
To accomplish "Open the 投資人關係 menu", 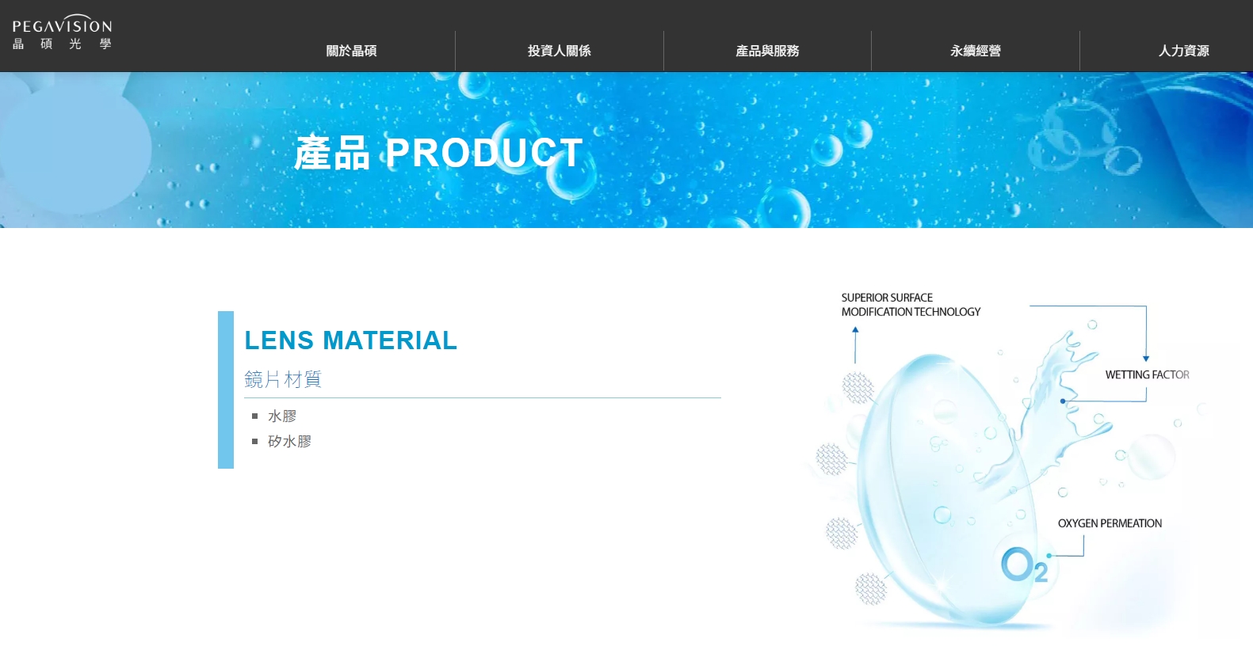I will coord(560,51).
